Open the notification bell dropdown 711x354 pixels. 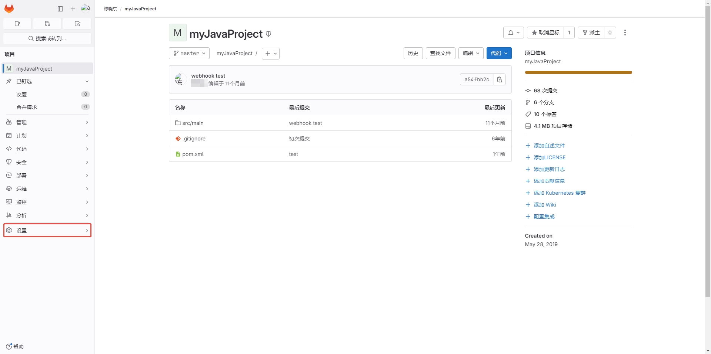(x=513, y=33)
